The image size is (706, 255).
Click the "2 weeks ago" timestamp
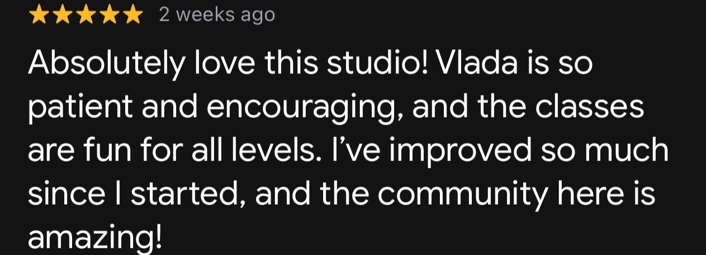[217, 15]
